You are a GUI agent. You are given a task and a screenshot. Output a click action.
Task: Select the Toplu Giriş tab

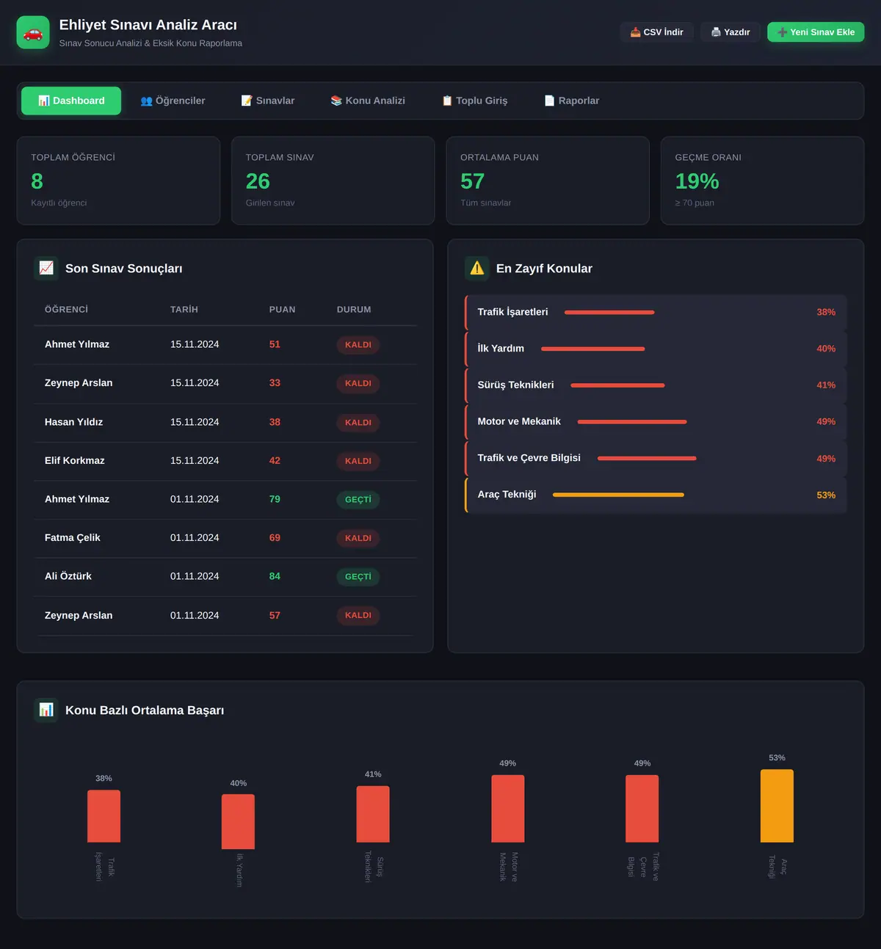click(474, 101)
